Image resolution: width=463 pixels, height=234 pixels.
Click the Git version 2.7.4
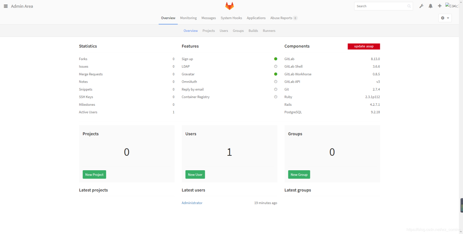point(376,89)
